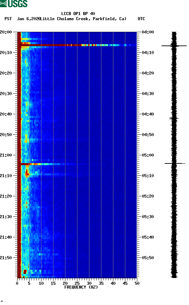Click the broadband red event streak near 20:06
This screenshot has height=305, width=189.
coord(77,45)
